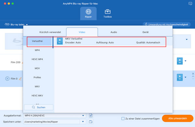The image size is (195, 127).
Task: Click the MKV Verlustfrei format icon
Action: click(x=60, y=41)
